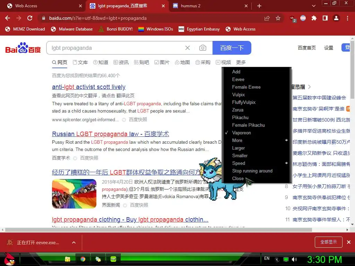This screenshot has height=266, width=355.
Task: Open the 更多 search category dropdown
Action: point(241,62)
